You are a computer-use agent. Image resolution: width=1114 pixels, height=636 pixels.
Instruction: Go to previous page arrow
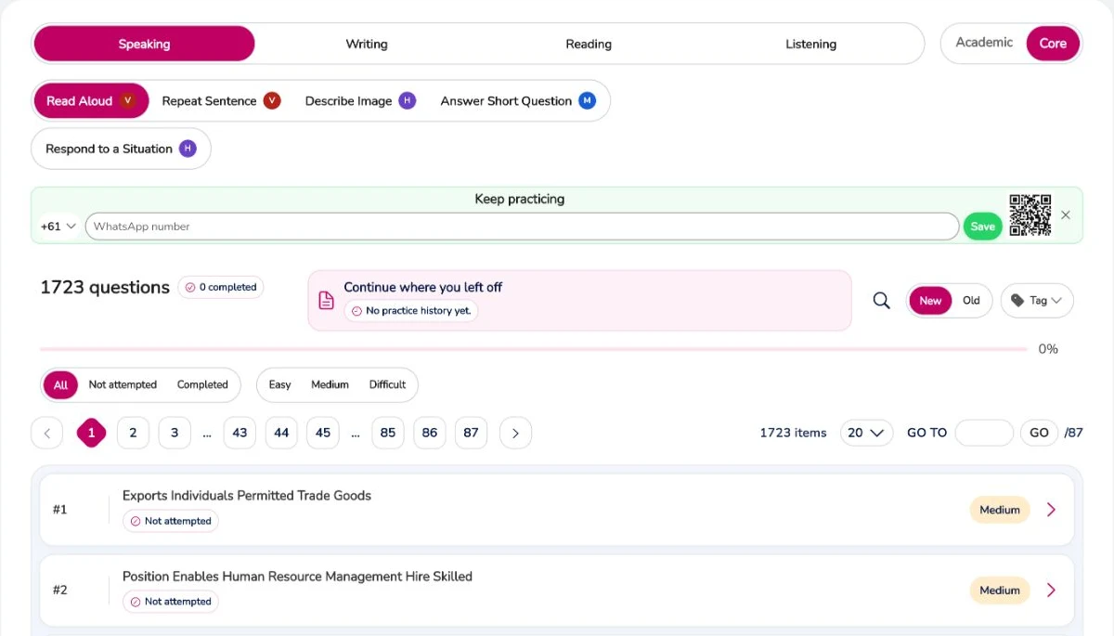click(47, 433)
